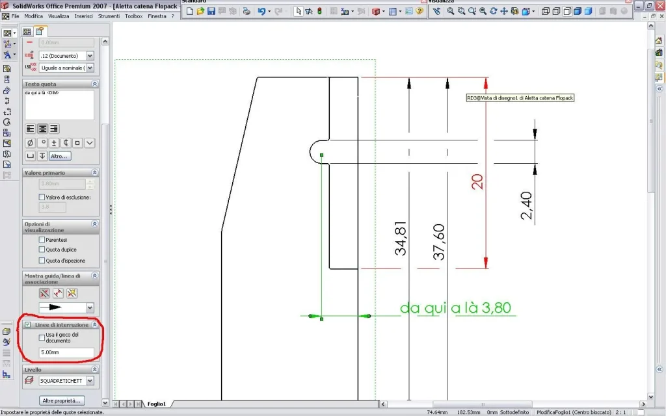This screenshot has height=416, width=666.
Task: Tick the Quota d'ispezione checkbox
Action: point(42,261)
